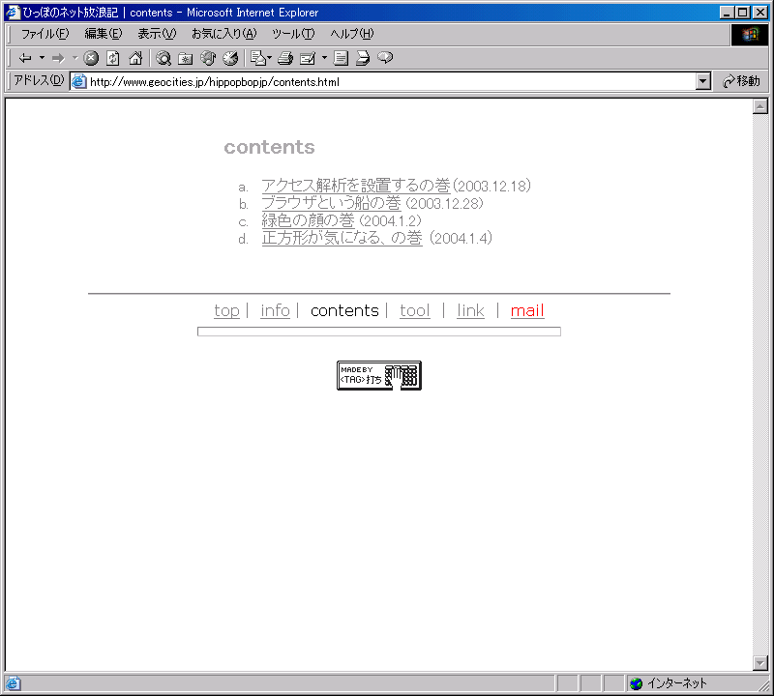Open the アクセス解析を設置するの巻 link
The image size is (774, 696).
coord(356,186)
